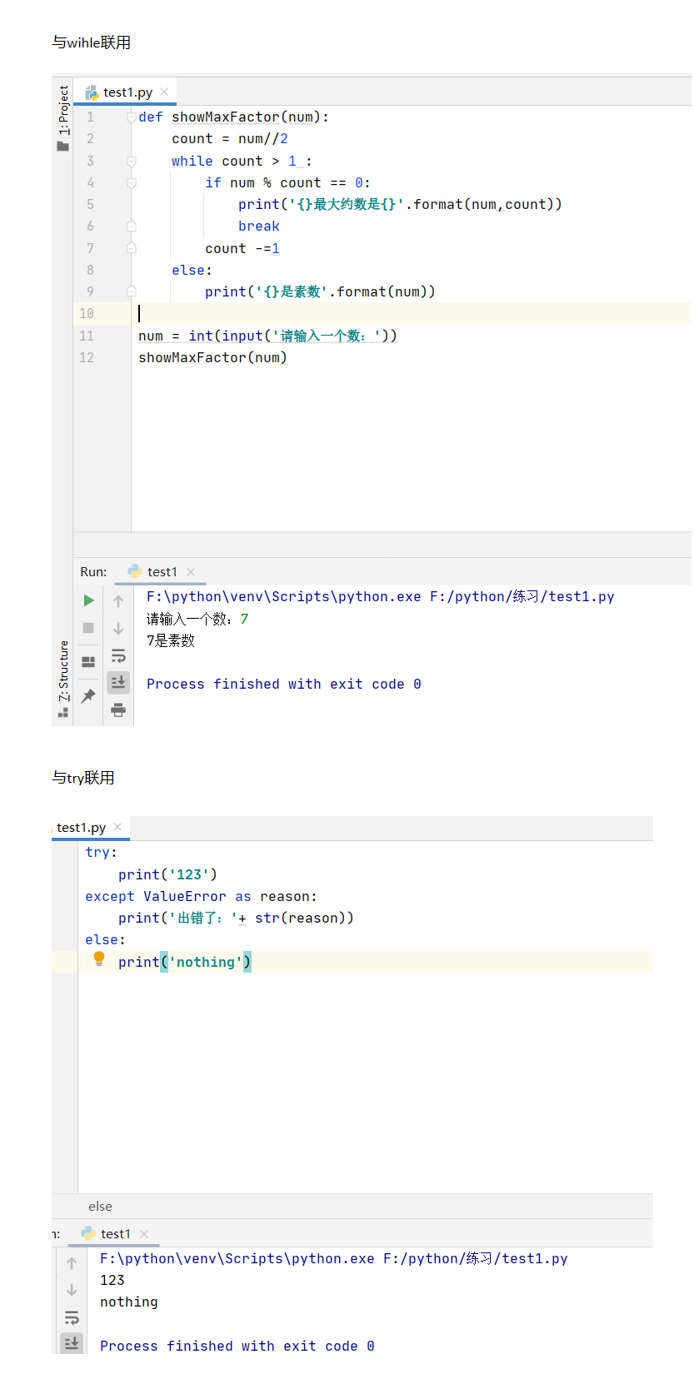Select the test1.py tab above the try code

(81, 828)
